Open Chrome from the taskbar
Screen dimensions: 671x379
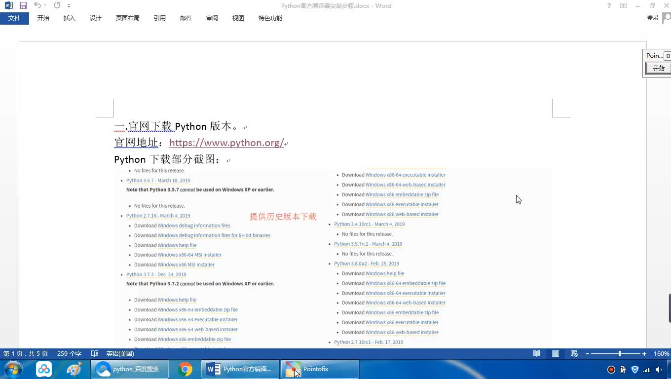[185, 369]
